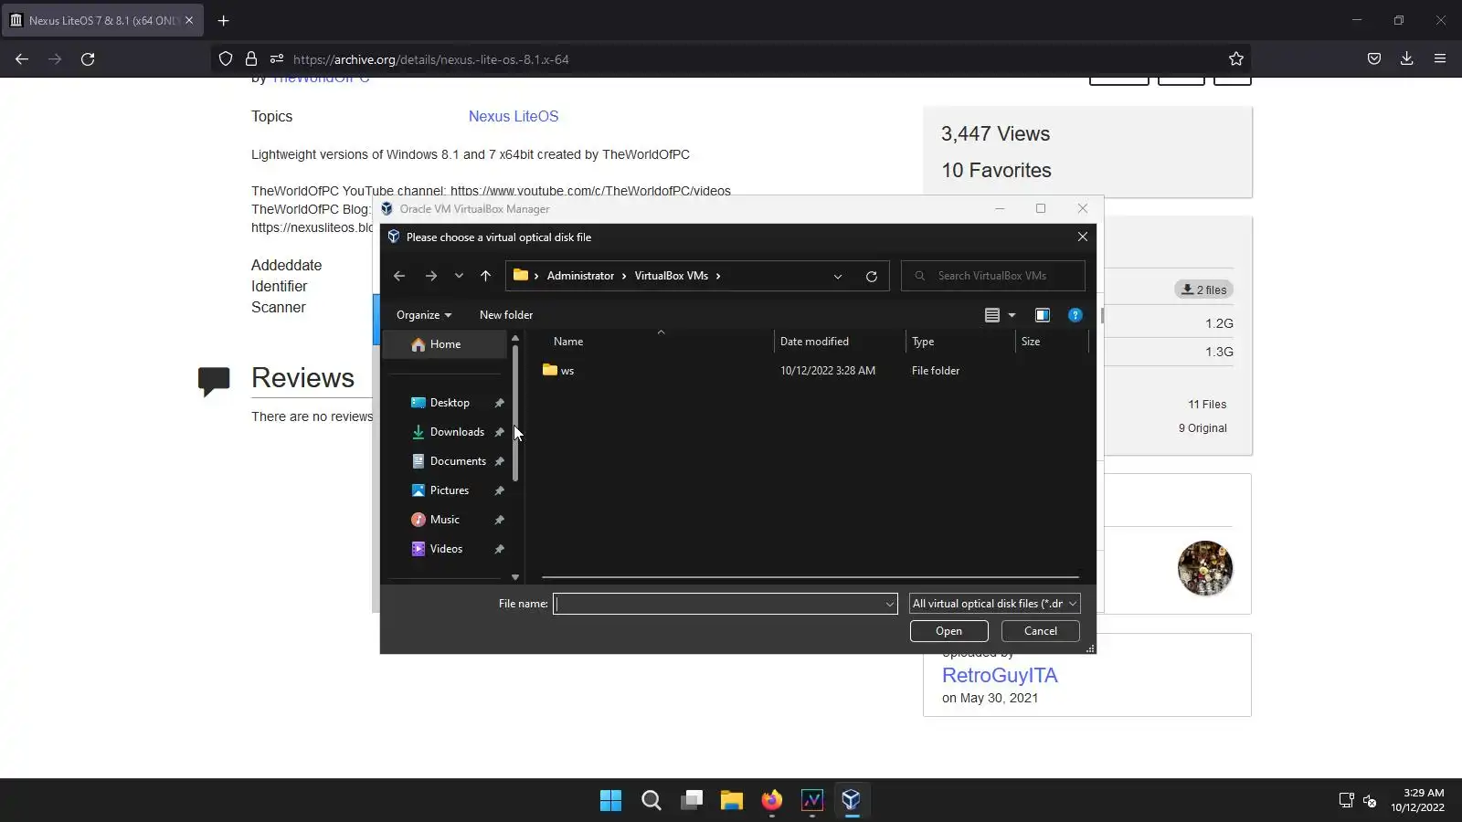
Task: Create a New folder
Action: pyautogui.click(x=506, y=315)
